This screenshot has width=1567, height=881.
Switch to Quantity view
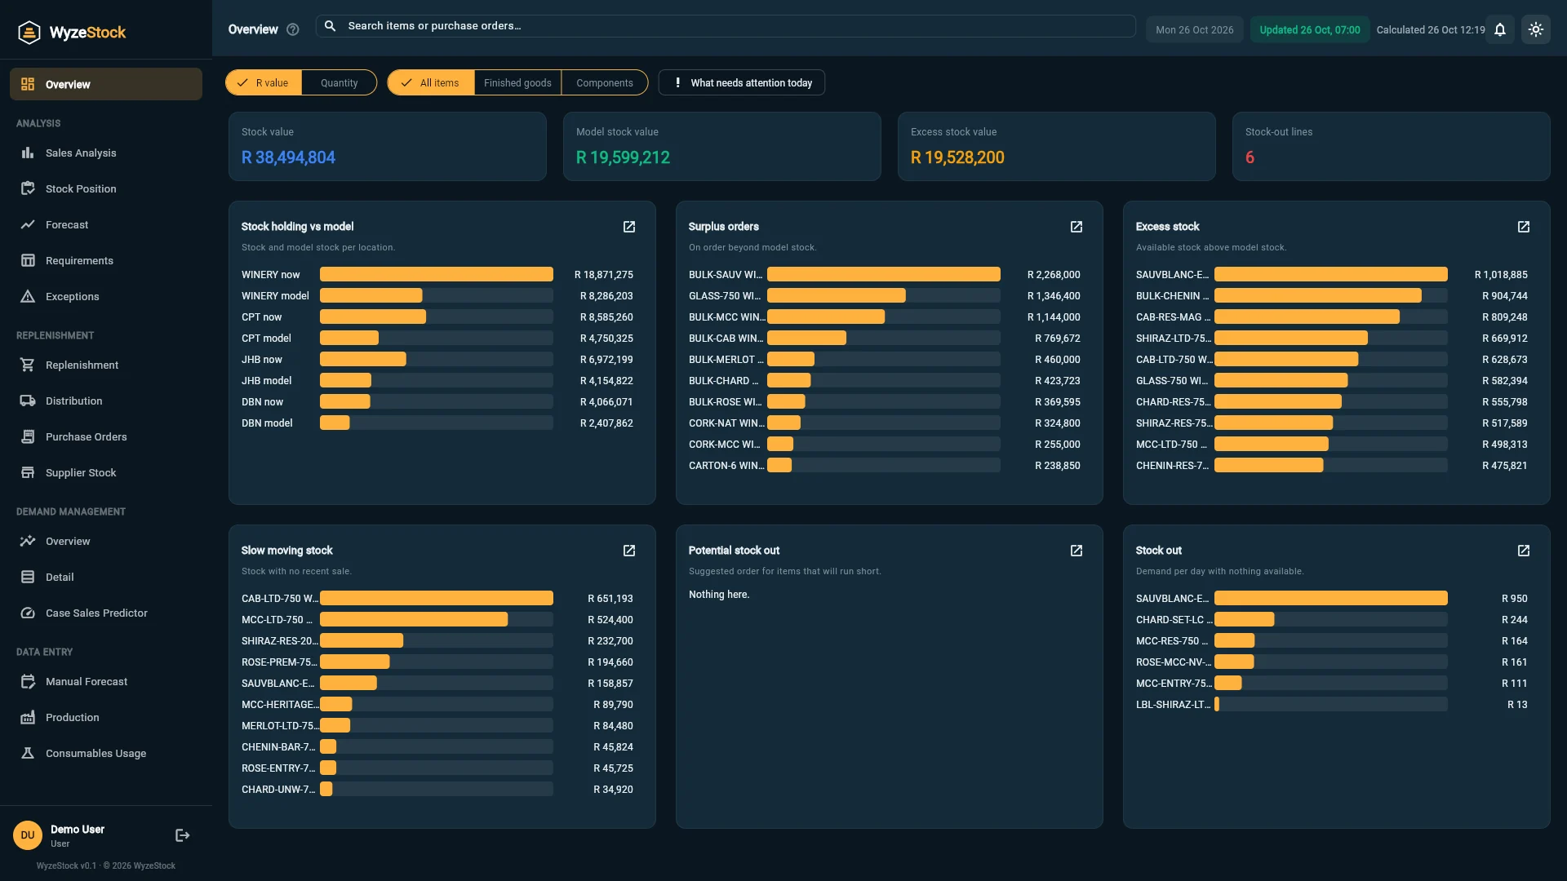(339, 82)
